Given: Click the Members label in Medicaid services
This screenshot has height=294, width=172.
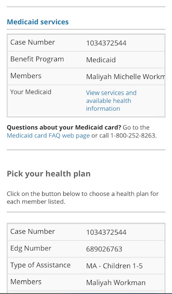Looking at the screenshot, I should click(26, 76).
